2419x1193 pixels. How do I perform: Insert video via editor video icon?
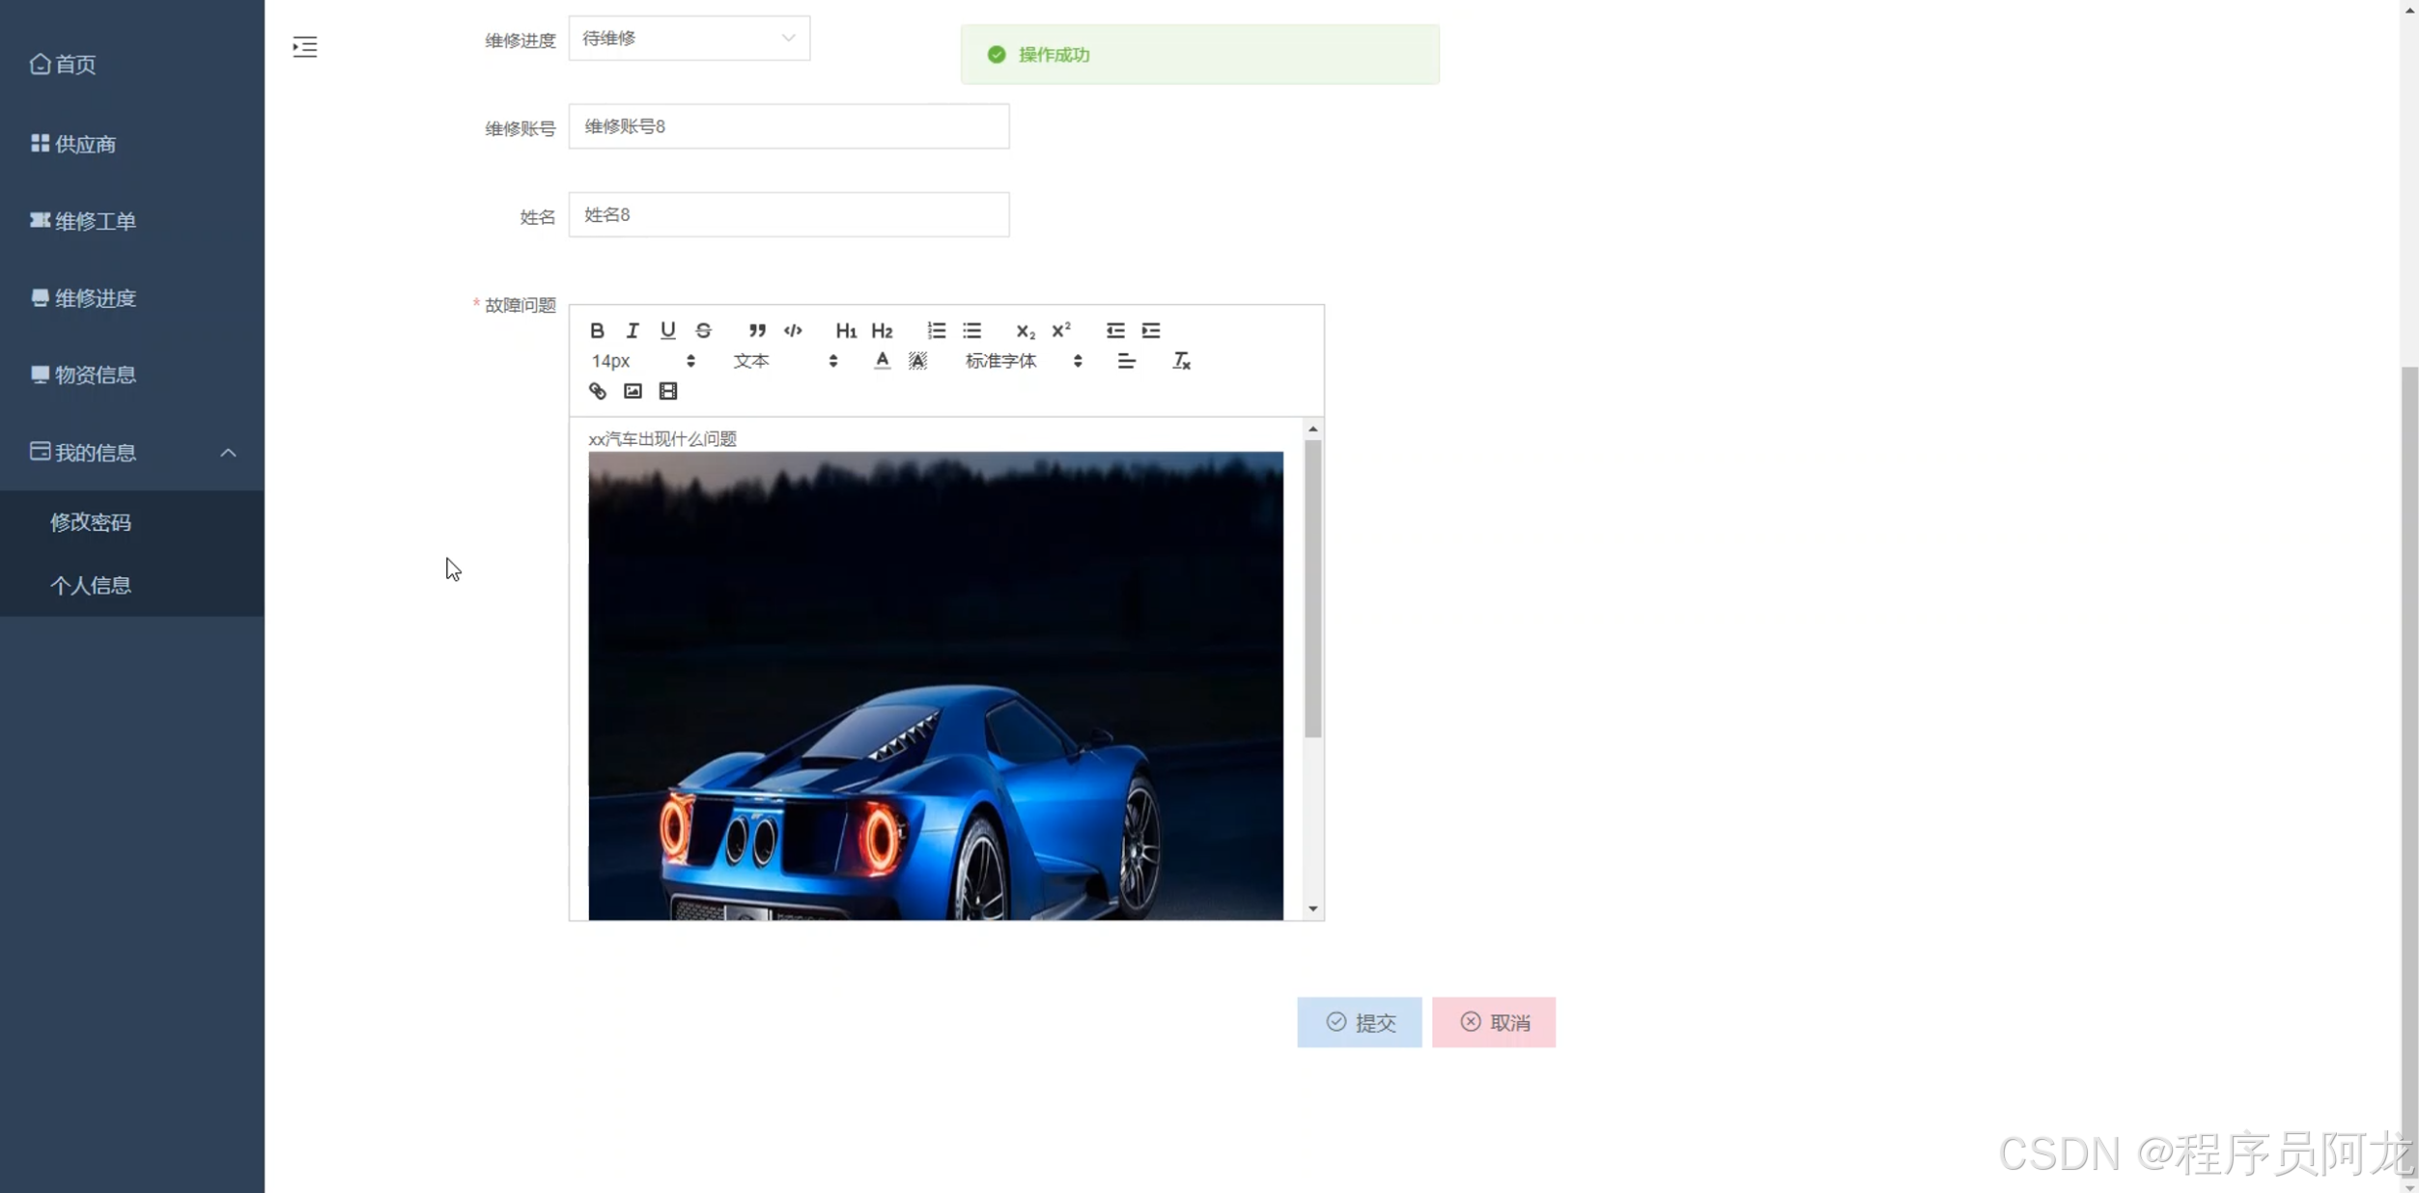click(x=667, y=391)
